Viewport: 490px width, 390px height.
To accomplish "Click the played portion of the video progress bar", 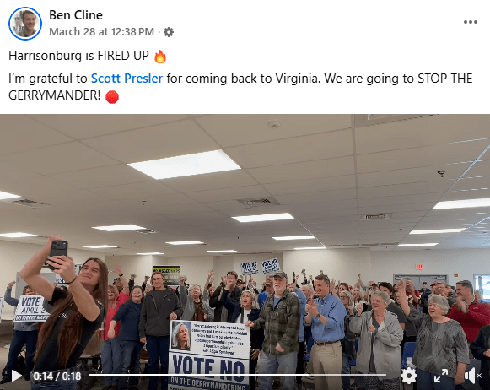I will [199, 375].
